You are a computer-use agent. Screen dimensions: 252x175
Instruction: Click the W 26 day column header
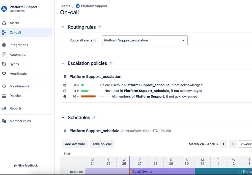(124, 162)
